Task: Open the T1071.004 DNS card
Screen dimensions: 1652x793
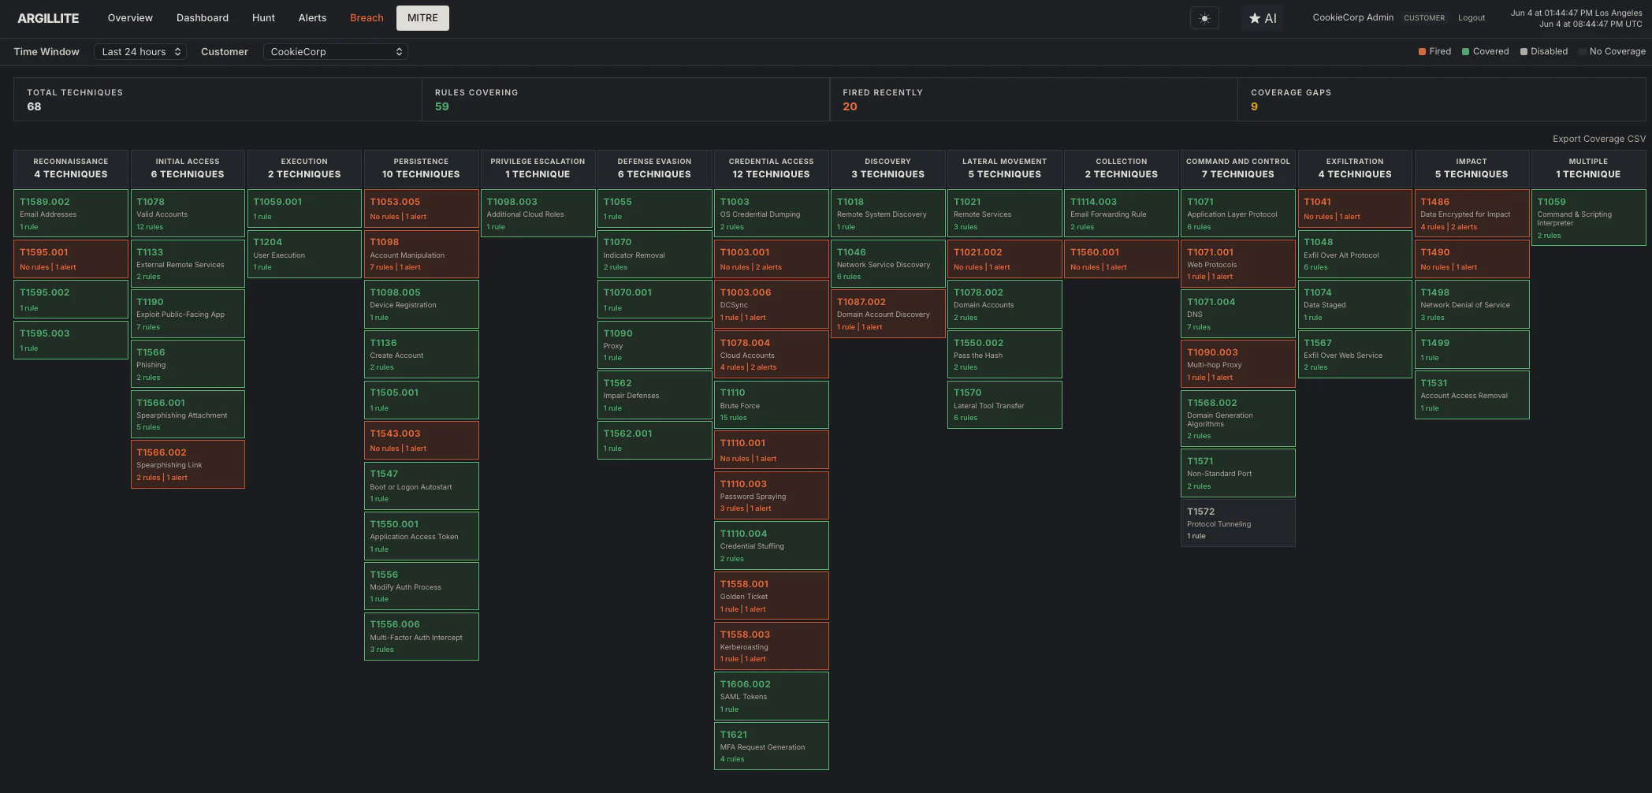Action: click(1237, 314)
